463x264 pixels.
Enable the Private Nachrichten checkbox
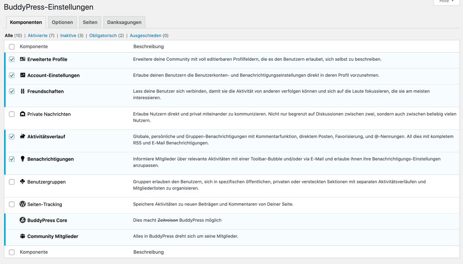pyautogui.click(x=11, y=114)
